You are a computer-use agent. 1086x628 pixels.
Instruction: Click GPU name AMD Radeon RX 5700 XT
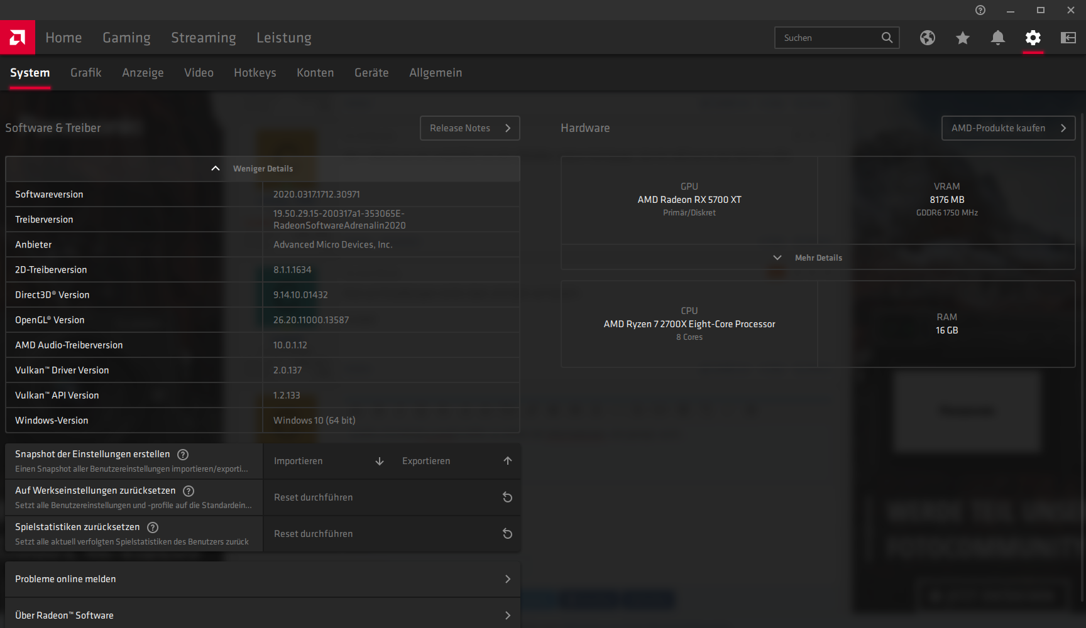(x=689, y=200)
